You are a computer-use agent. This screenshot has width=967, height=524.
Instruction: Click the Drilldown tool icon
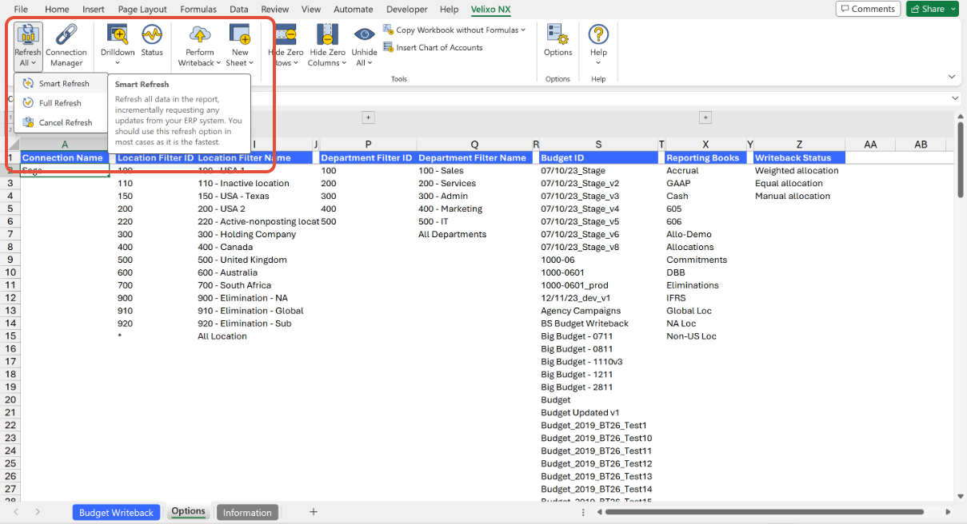click(x=118, y=36)
